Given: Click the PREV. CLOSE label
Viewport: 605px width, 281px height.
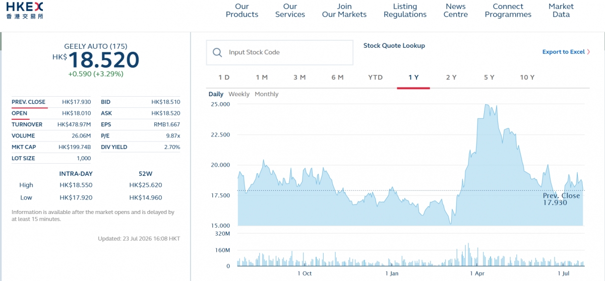Looking at the screenshot, I should pyautogui.click(x=28, y=102).
